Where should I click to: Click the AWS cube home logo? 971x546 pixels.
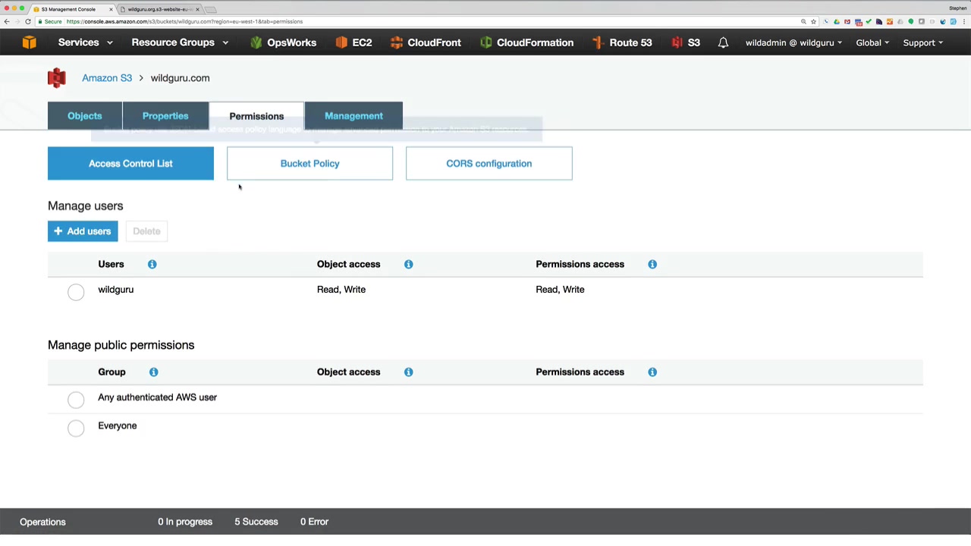(x=29, y=42)
